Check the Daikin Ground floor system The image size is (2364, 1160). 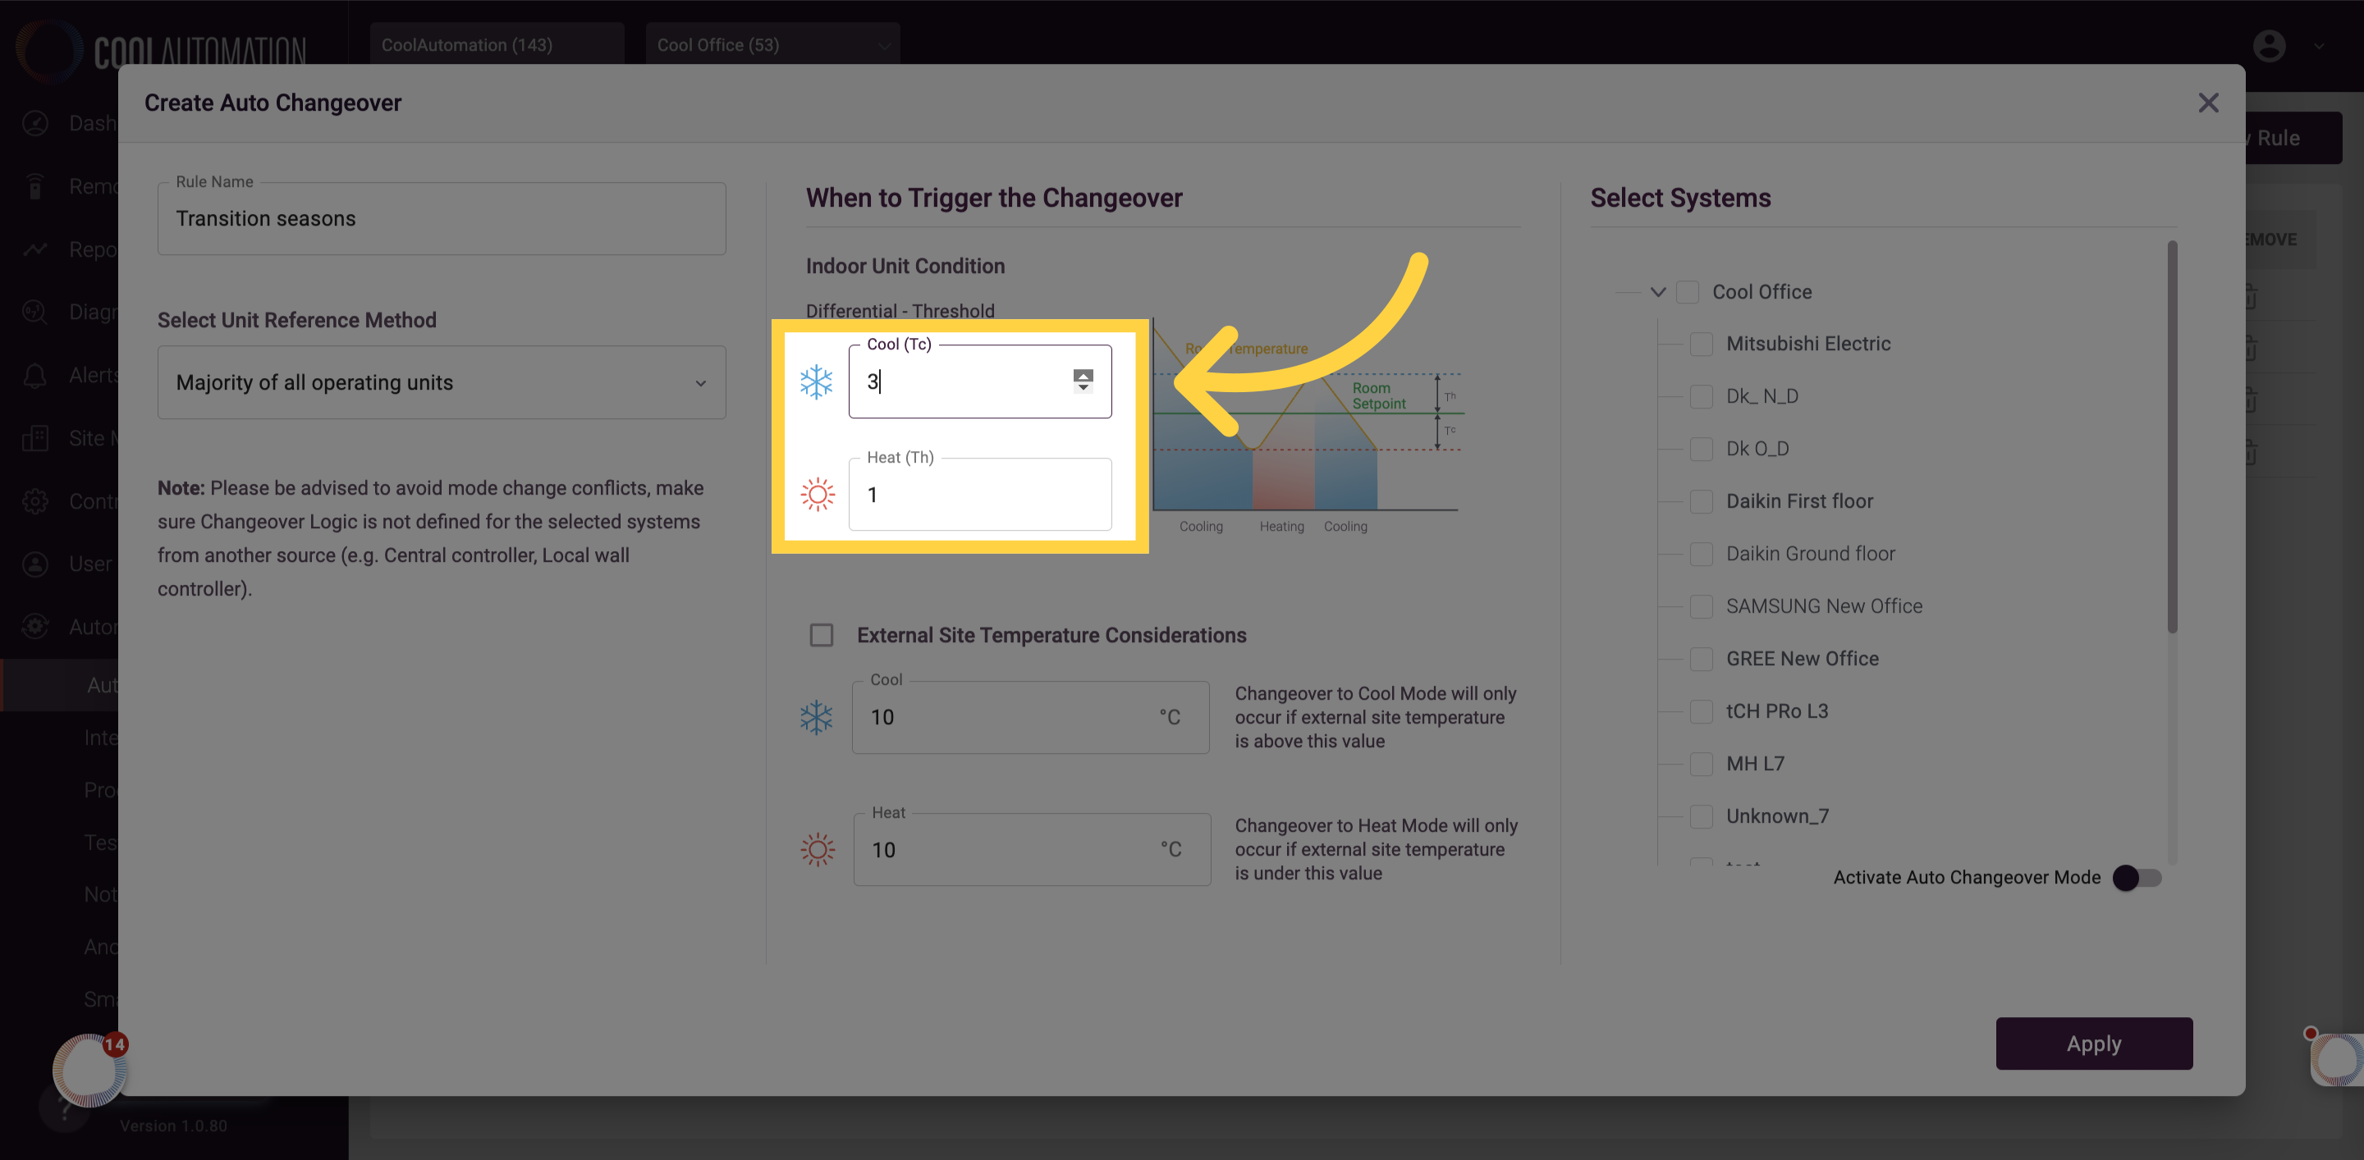1701,554
